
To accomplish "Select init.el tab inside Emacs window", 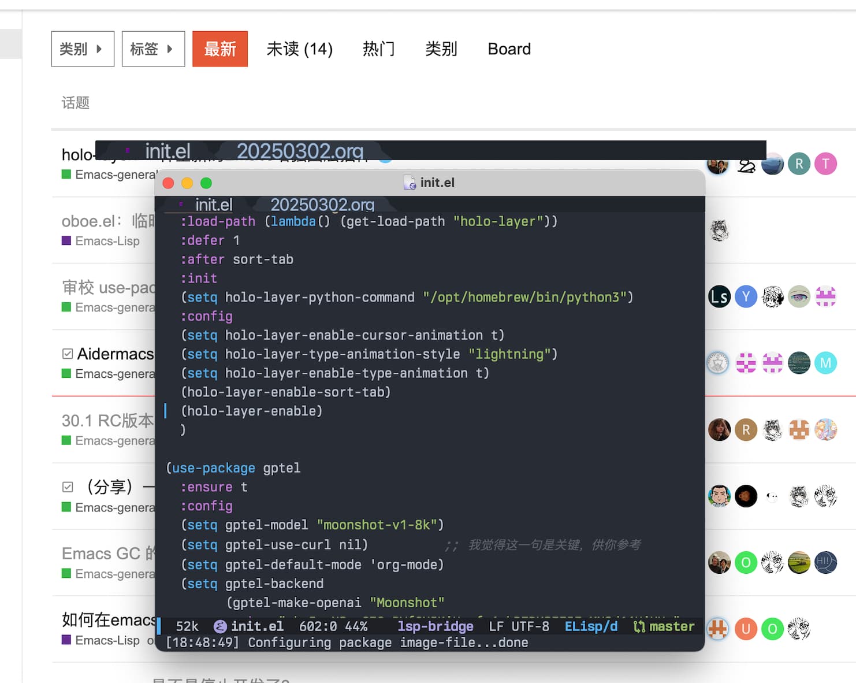I will [x=214, y=205].
